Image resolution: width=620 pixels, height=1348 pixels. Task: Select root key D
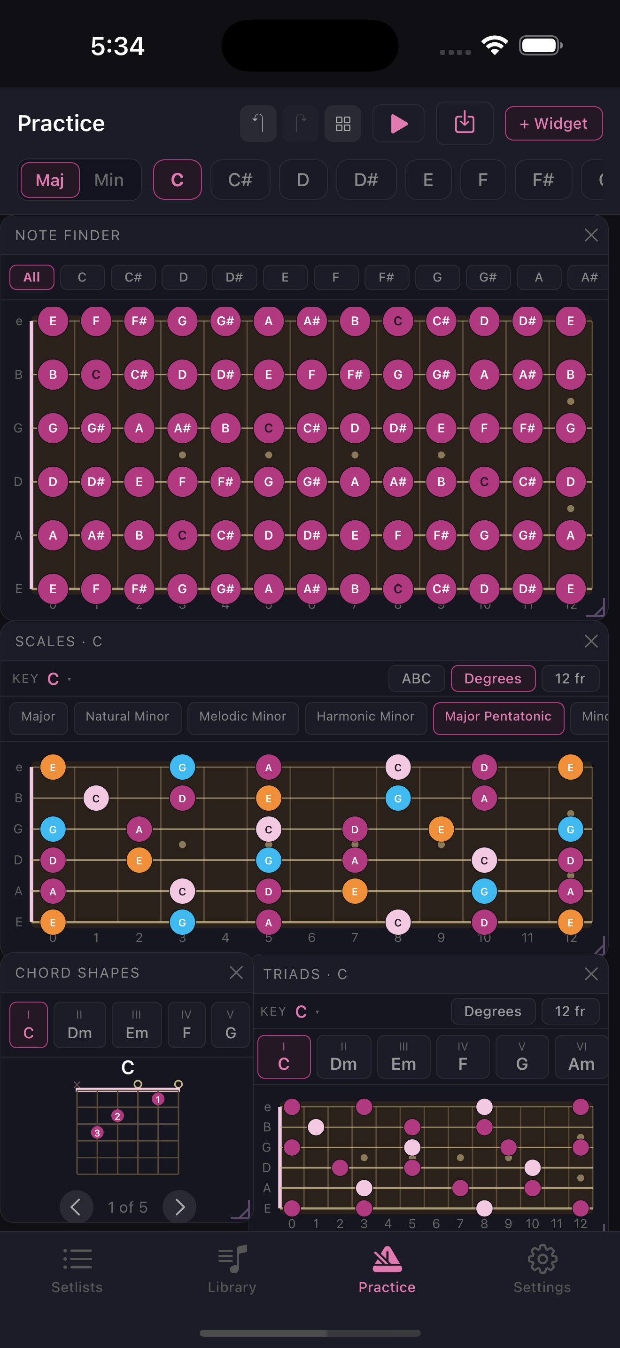303,180
